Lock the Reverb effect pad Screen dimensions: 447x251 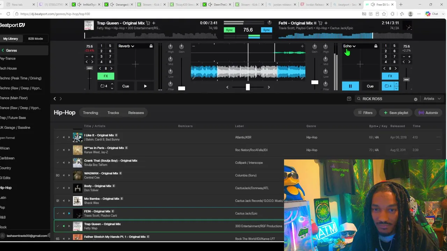[x=151, y=46]
